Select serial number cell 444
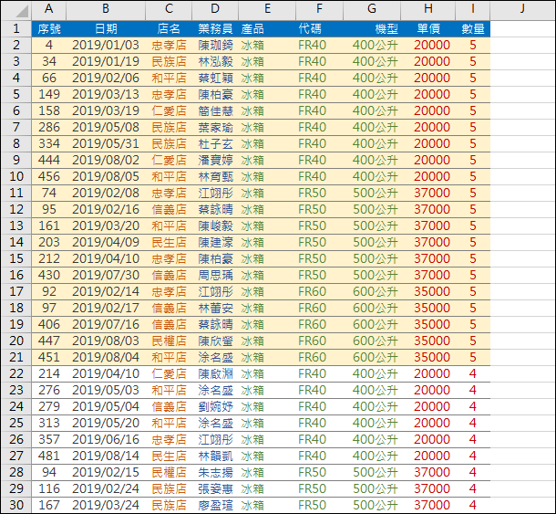The width and height of the screenshot is (556, 514). 49,160
